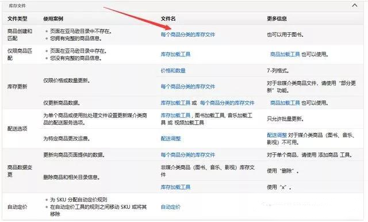368x222 pixels.
Task: Open 每个商品分类的库存文件 link in 仅更新商品数据 row
Action: (227, 103)
